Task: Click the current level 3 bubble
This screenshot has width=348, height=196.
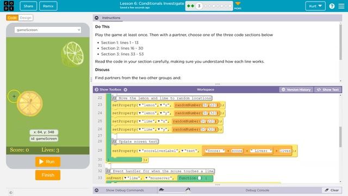Action: (199, 6)
